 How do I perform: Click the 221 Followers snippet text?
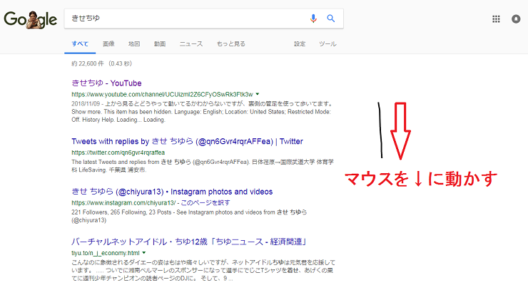tap(189, 216)
